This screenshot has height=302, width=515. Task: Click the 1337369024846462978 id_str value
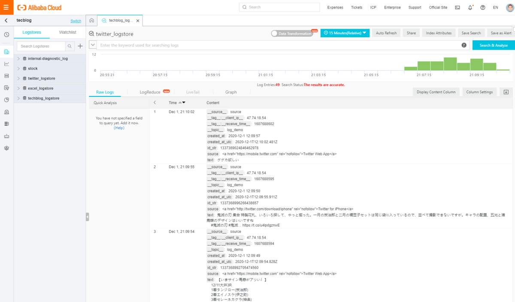[x=239, y=148]
